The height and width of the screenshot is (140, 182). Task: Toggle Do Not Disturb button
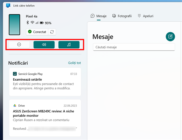[x=19, y=45]
